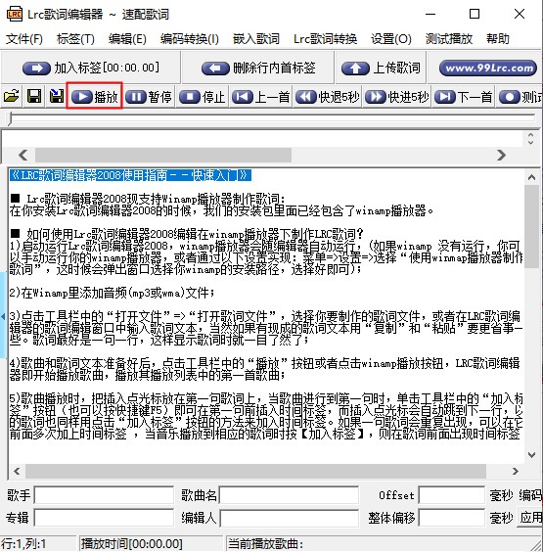Click the playback progress slider thumb

point(10,118)
